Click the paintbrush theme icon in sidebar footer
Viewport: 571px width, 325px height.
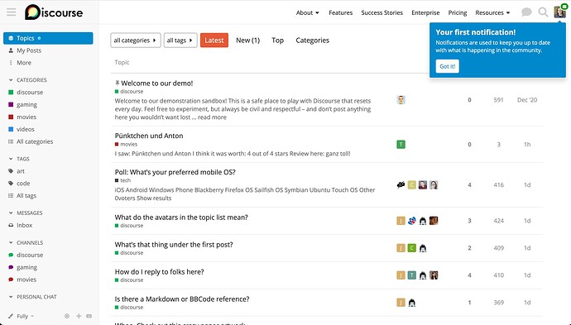(11, 316)
